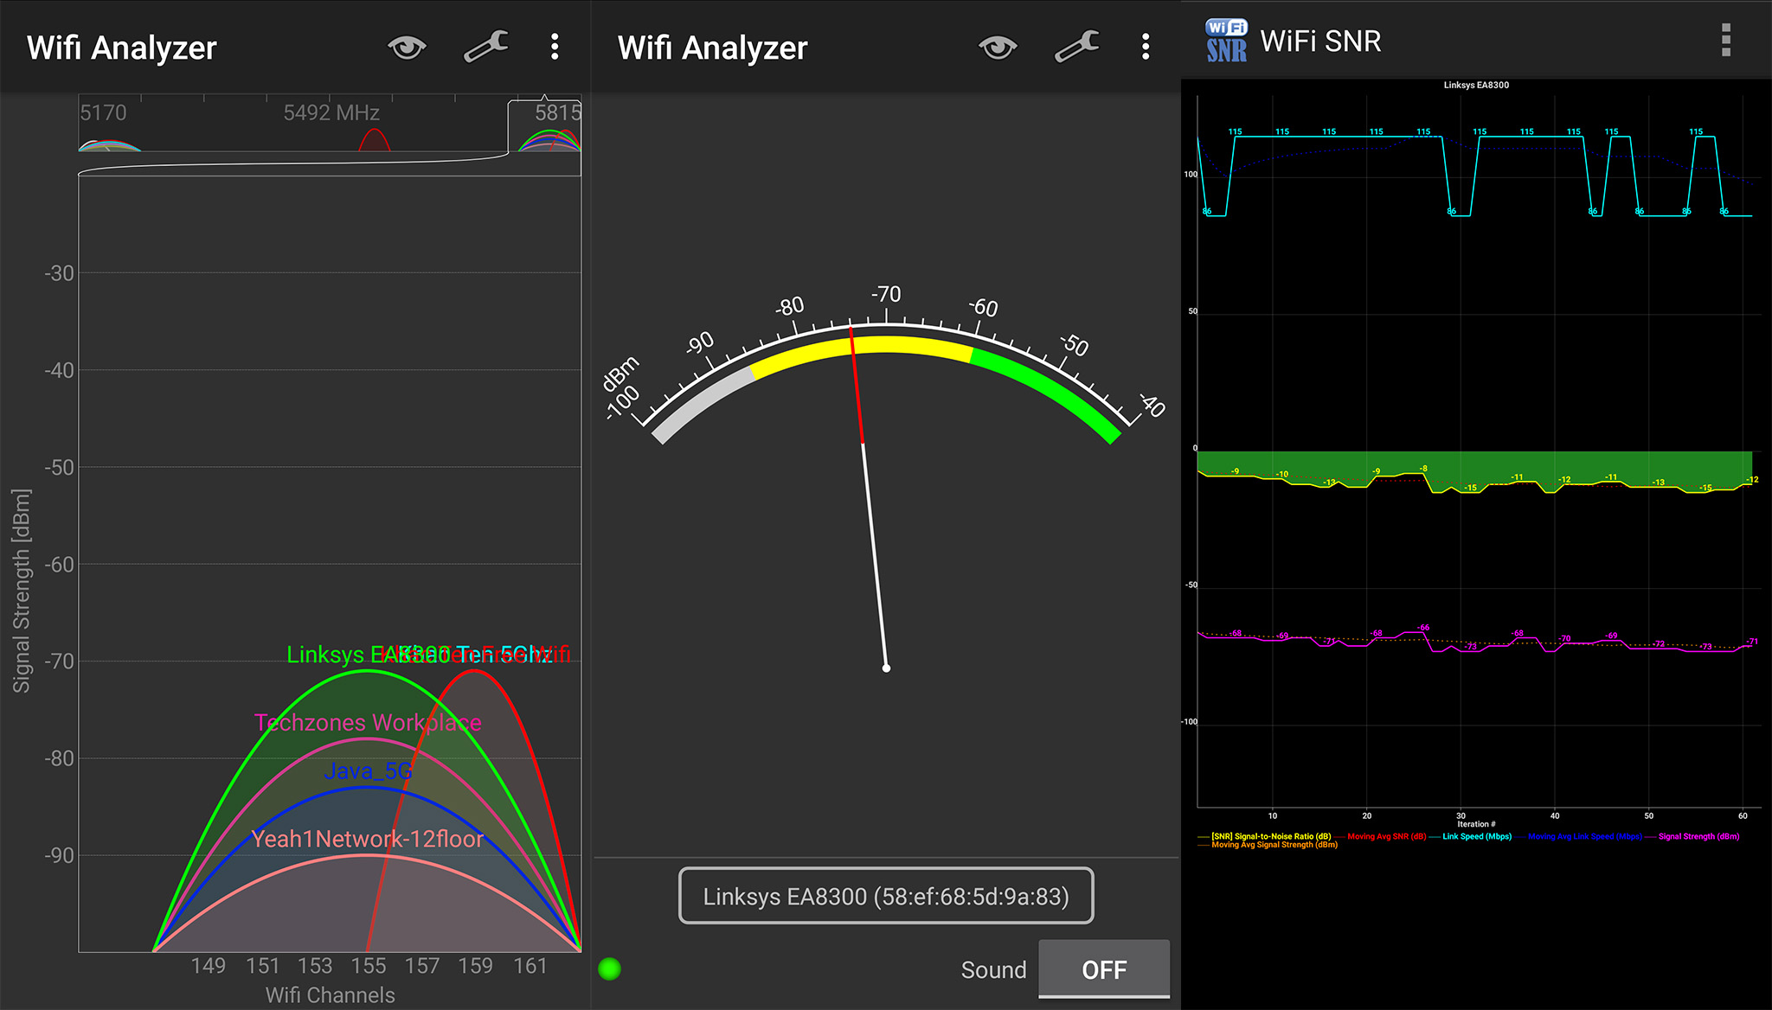Viewport: 1772px width, 1010px height.
Task: Tap the -70 mark on signal gauge
Action: pyautogui.click(x=886, y=295)
